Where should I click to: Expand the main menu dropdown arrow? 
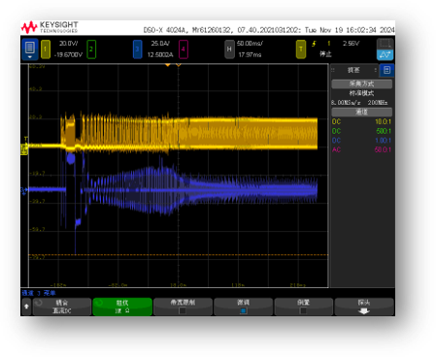coord(30,57)
